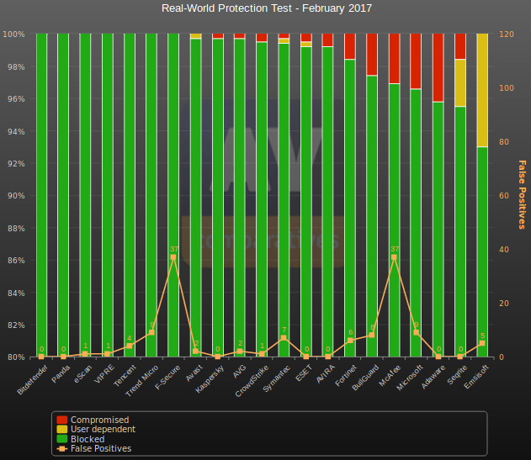531x460 pixels.
Task: Select the Trend Micro axis label
Action: coord(142,380)
